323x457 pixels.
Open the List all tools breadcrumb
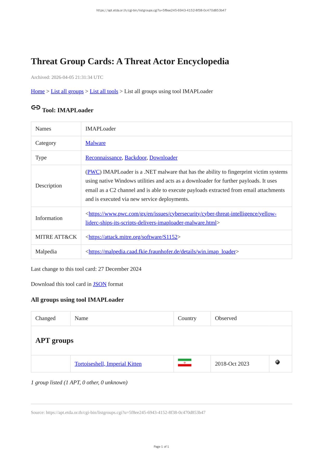pyautogui.click(x=104, y=91)
